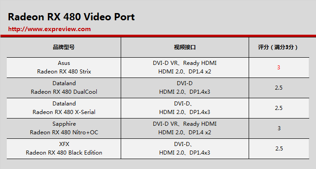
Task: Click the X-Serial score 2.5
Action: (278, 108)
